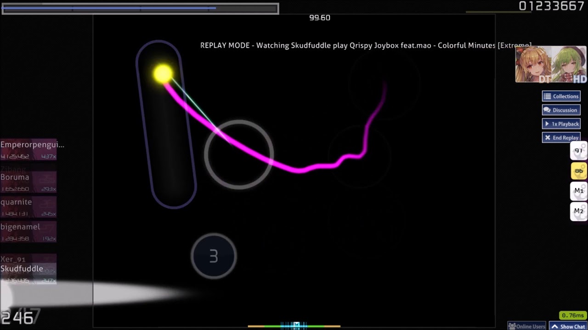This screenshot has width=588, height=330.
Task: Click the 0.76ms latency indicator
Action: pos(572,315)
